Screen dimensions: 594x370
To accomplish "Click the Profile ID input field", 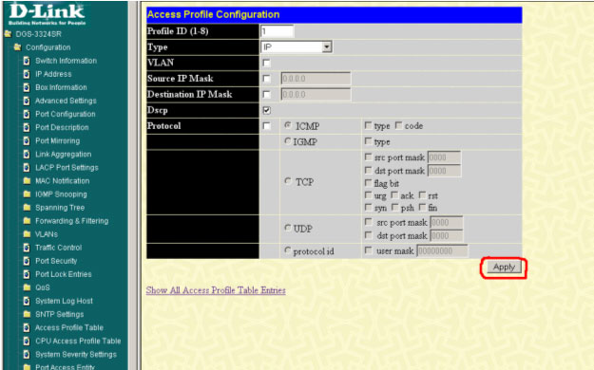I will 277,31.
